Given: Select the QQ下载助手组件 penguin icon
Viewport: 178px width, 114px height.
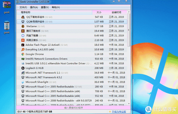Looking at the screenshot, I should 23,17.
